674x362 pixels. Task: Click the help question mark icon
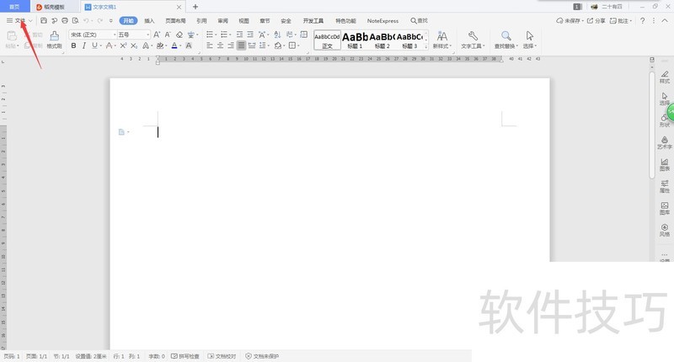click(x=642, y=20)
